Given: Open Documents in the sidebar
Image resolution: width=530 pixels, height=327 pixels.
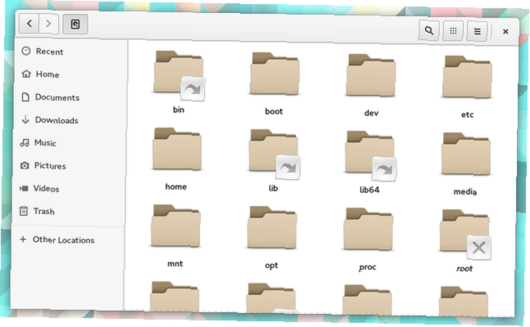Looking at the screenshot, I should pos(69,97).
